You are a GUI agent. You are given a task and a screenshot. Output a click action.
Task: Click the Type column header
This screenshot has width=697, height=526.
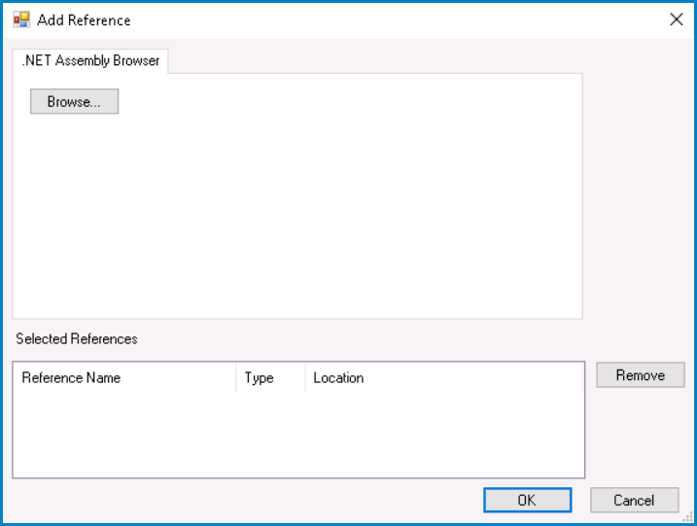coord(260,378)
